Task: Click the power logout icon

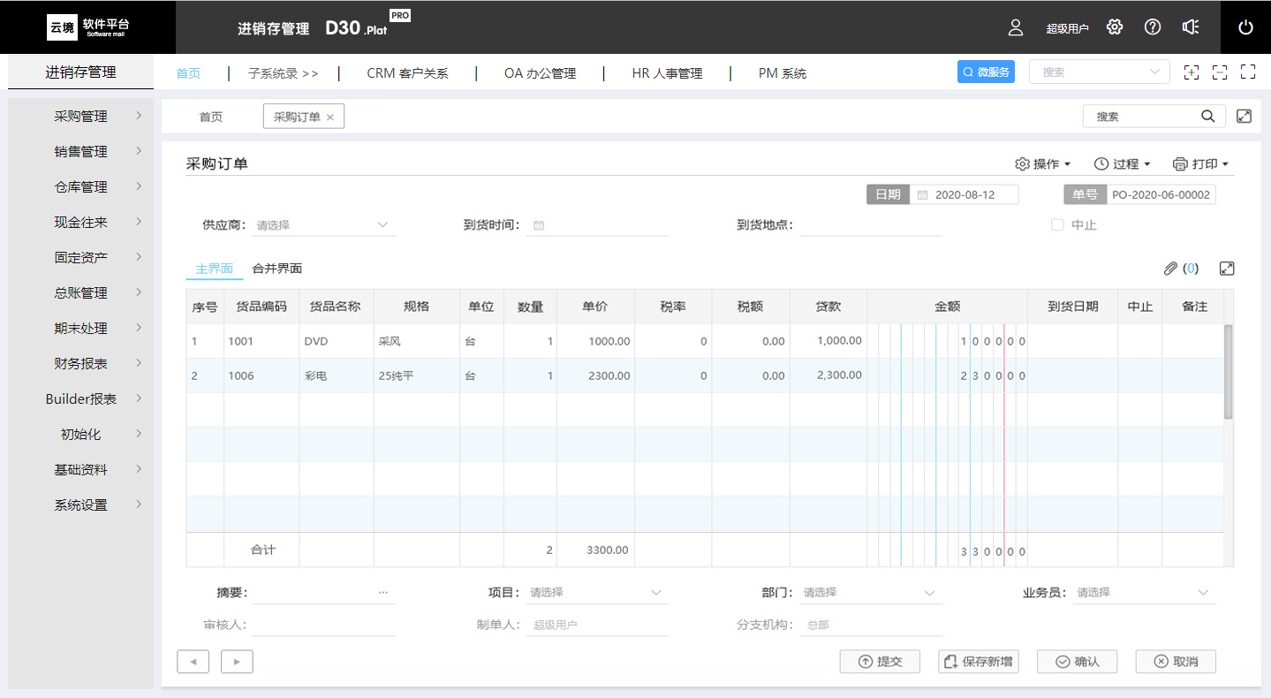Action: [x=1245, y=27]
